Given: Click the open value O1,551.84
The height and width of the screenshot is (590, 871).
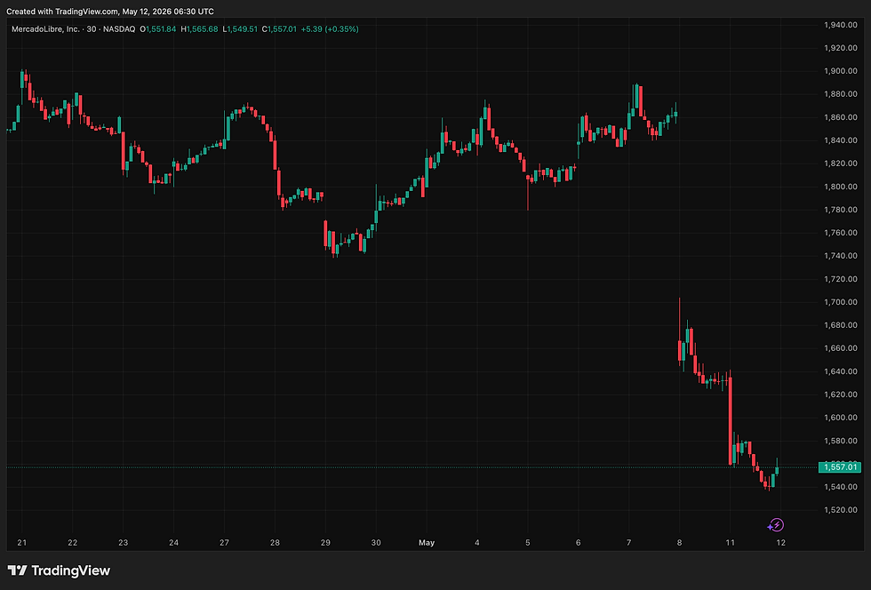Looking at the screenshot, I should tap(158, 29).
